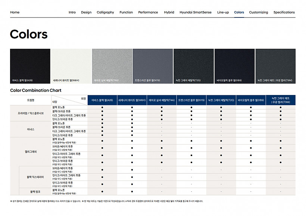Pick the 어비스 블랙 펄(A2B) color swatch
The height and width of the screenshot is (216, 306).
pos(30,66)
